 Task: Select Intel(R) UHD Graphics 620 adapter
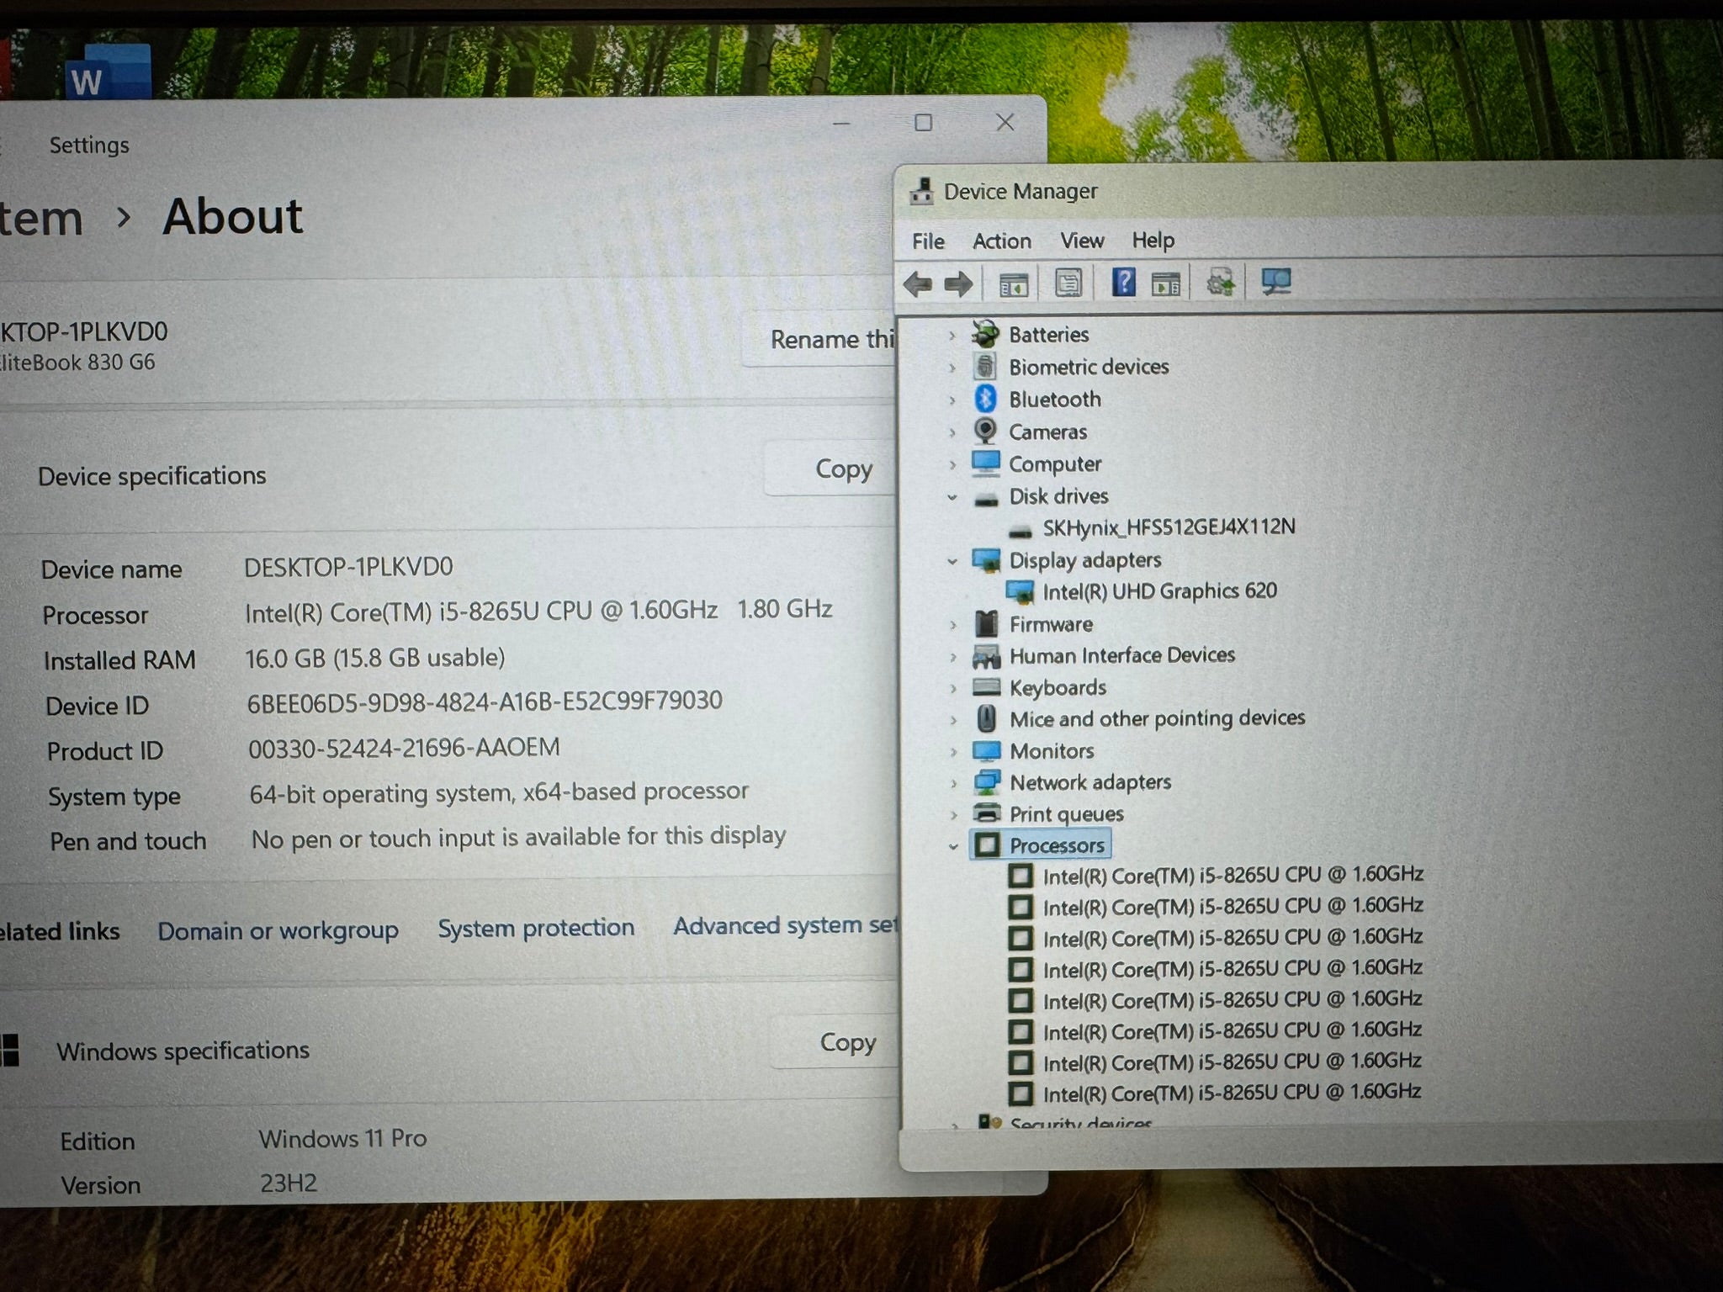pos(1159,591)
